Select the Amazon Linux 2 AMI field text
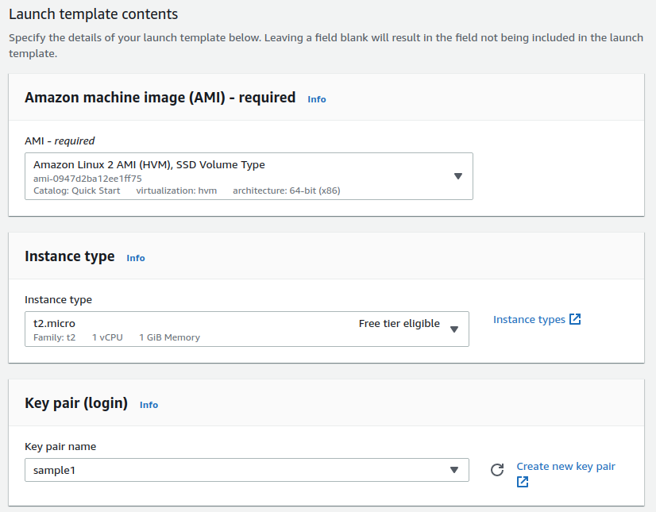The image size is (656, 512). (x=149, y=165)
